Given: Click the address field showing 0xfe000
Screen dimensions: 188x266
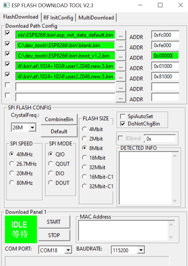Looking at the screenshot, I should (165, 45).
